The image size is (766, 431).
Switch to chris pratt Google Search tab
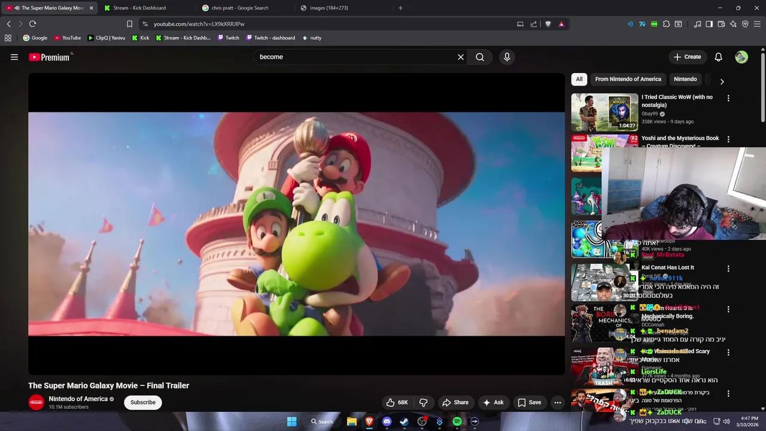[245, 8]
